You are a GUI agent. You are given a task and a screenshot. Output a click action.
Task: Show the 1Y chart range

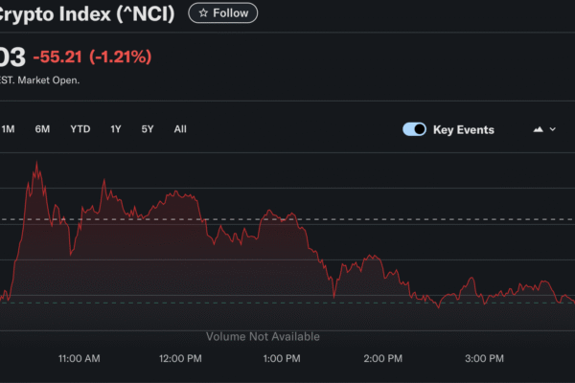pyautogui.click(x=116, y=129)
